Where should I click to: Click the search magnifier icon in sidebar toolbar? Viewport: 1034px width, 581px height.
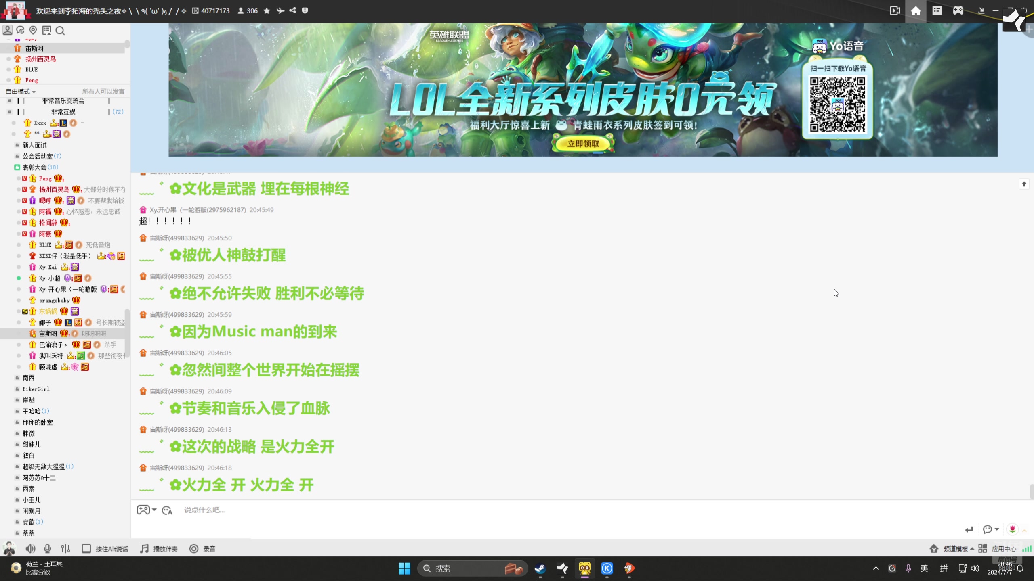pyautogui.click(x=60, y=31)
